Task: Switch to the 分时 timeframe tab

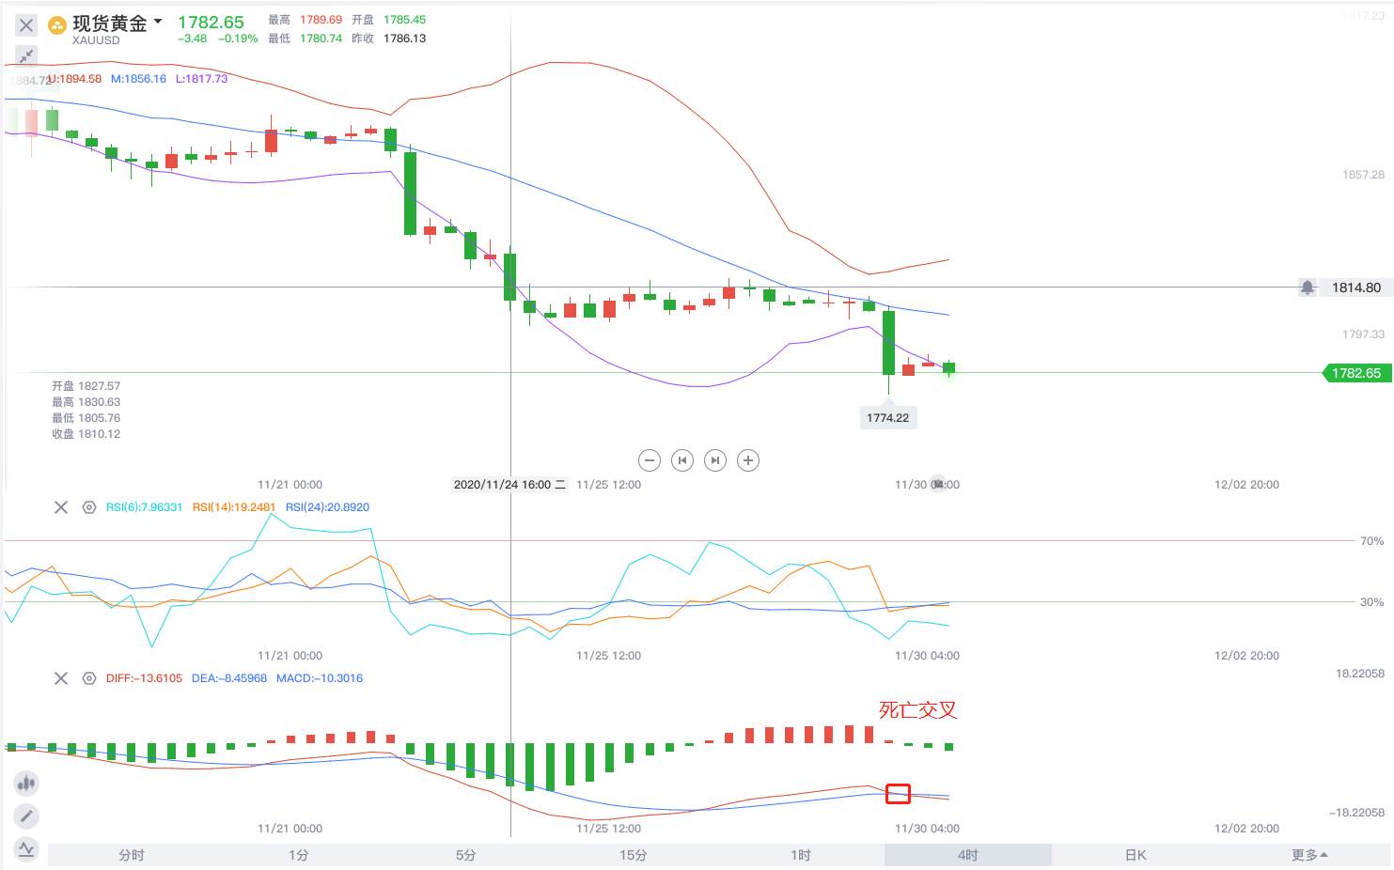Action: click(x=132, y=855)
